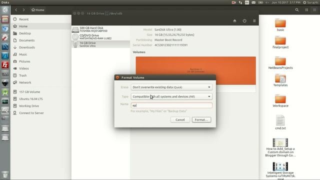Open the mail indicator icon

point(253,2)
